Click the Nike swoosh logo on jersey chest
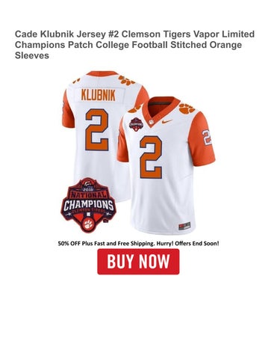277x359 pixels. click(x=166, y=121)
